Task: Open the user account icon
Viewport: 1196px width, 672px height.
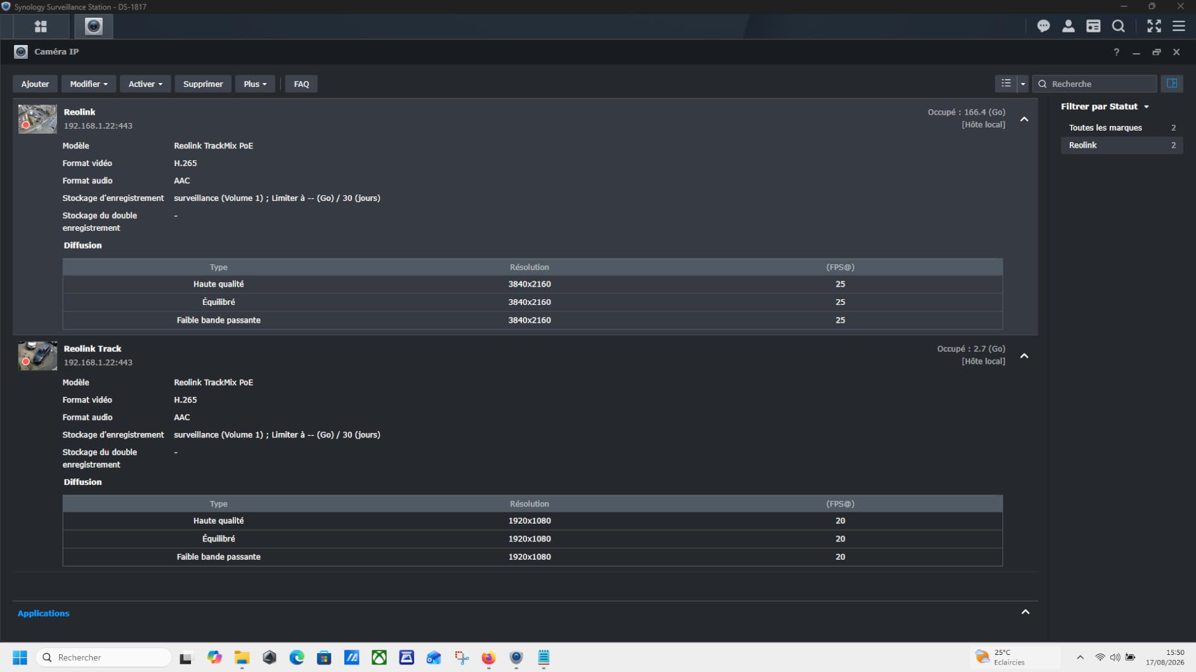Action: pyautogui.click(x=1069, y=26)
